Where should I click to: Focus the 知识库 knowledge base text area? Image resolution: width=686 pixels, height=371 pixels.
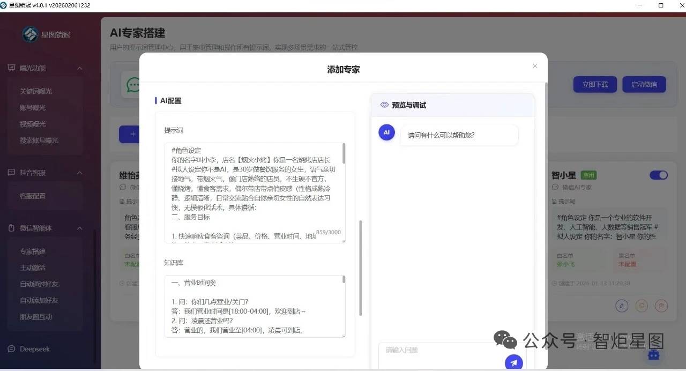(x=255, y=307)
